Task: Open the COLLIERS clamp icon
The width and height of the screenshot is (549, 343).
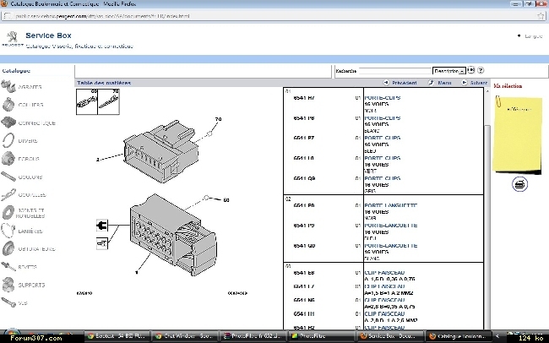Action: [8, 105]
